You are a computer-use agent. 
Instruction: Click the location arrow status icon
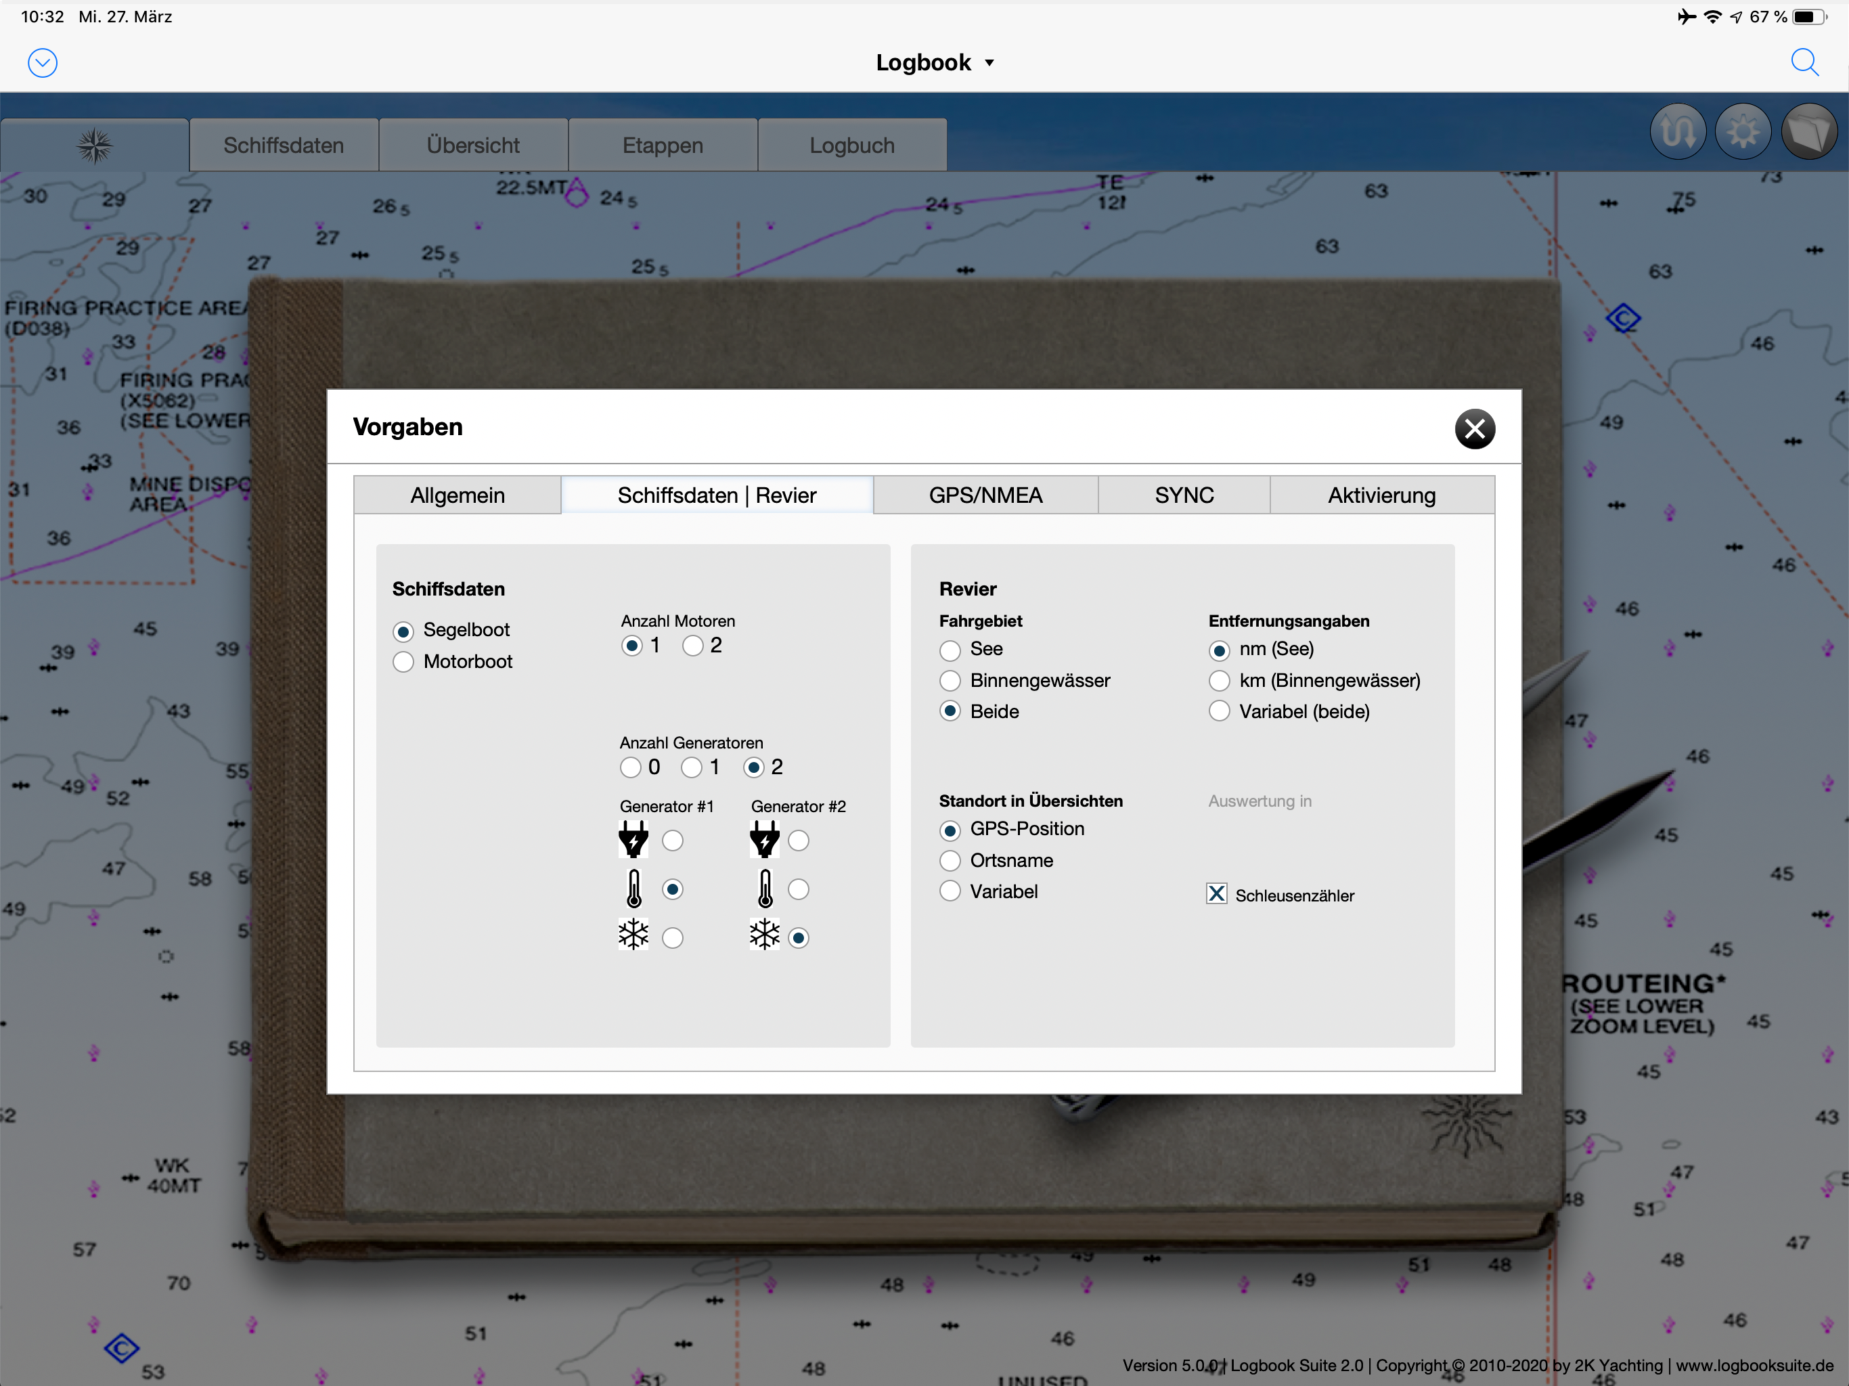1736,17
